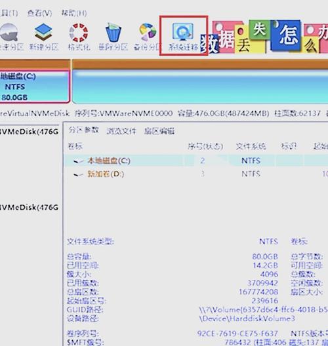
Task: Open the 查看(V) menu
Action: pos(39,13)
